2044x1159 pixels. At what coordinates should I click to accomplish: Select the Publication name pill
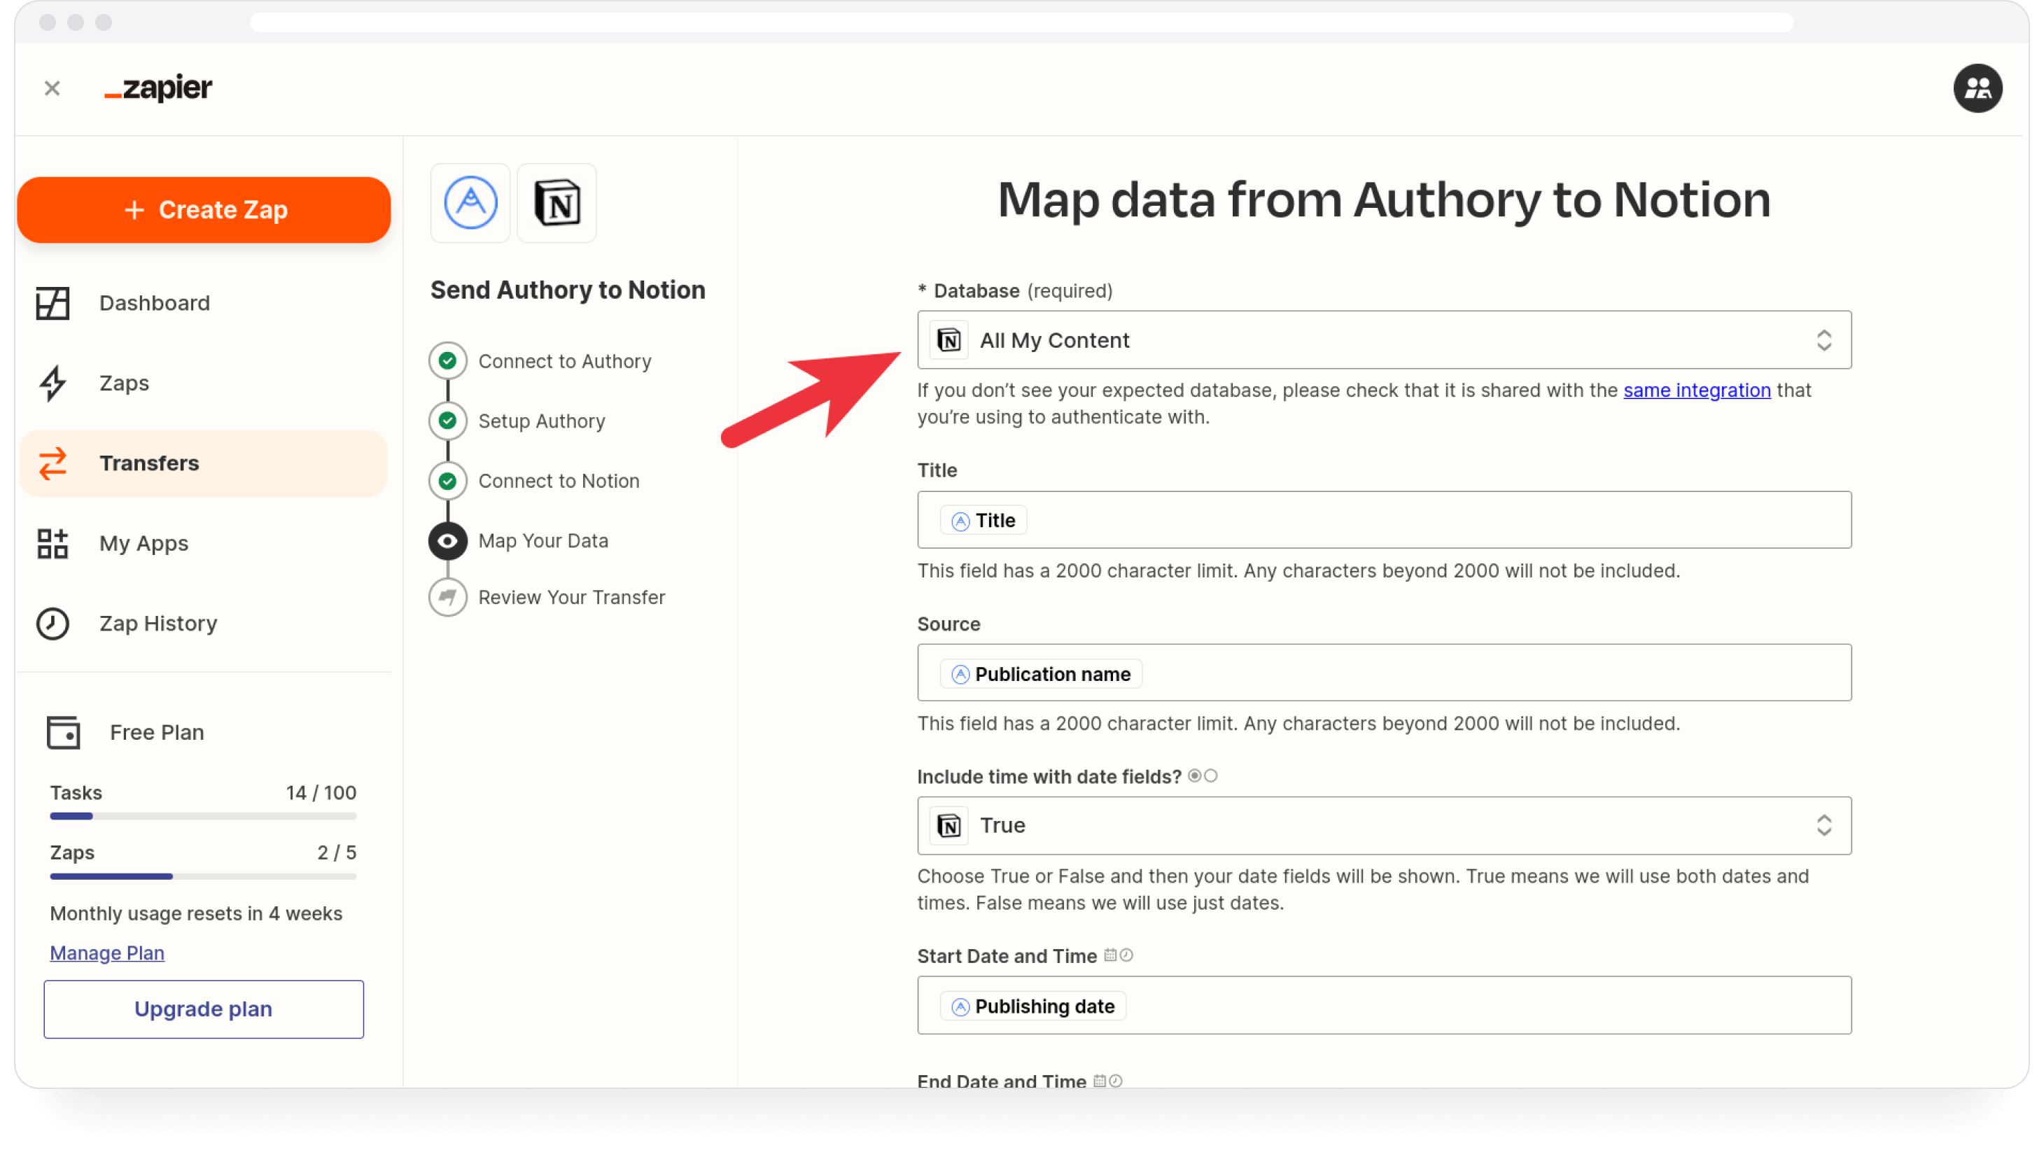(1041, 675)
